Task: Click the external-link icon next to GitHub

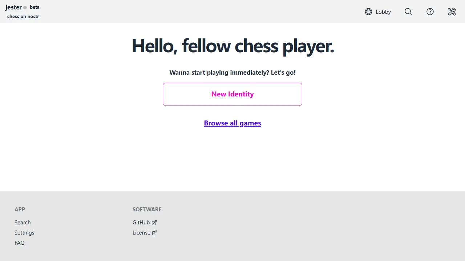Action: (154, 223)
